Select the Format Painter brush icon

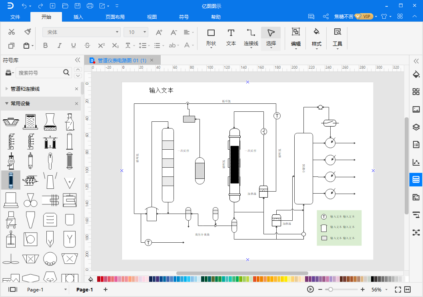pos(28,32)
